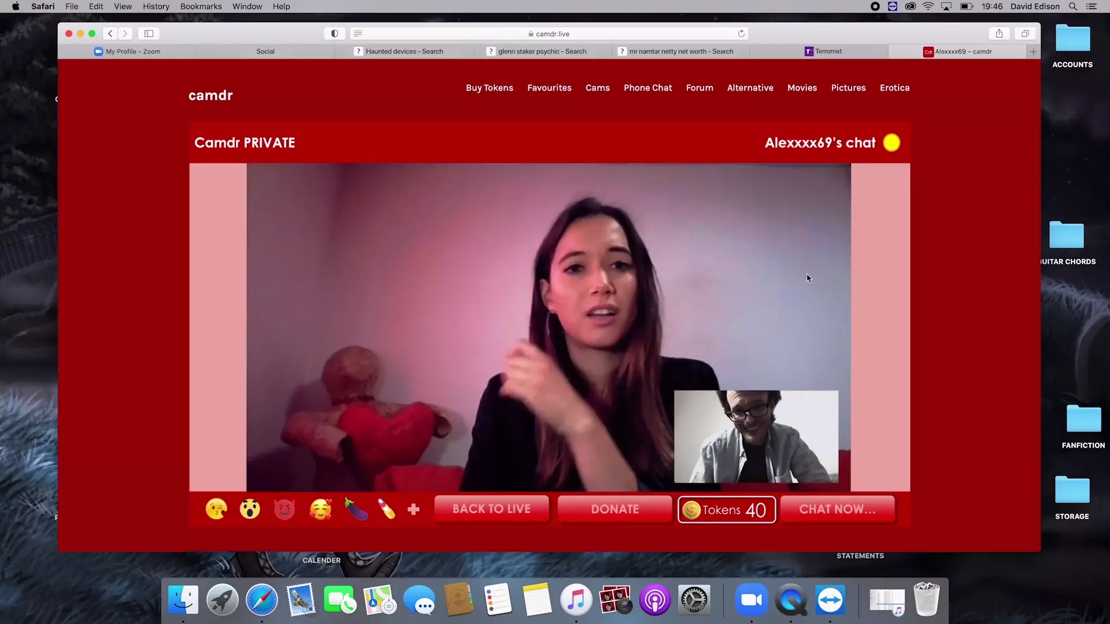
Task: Open System Preferences from the Dock
Action: 694,600
